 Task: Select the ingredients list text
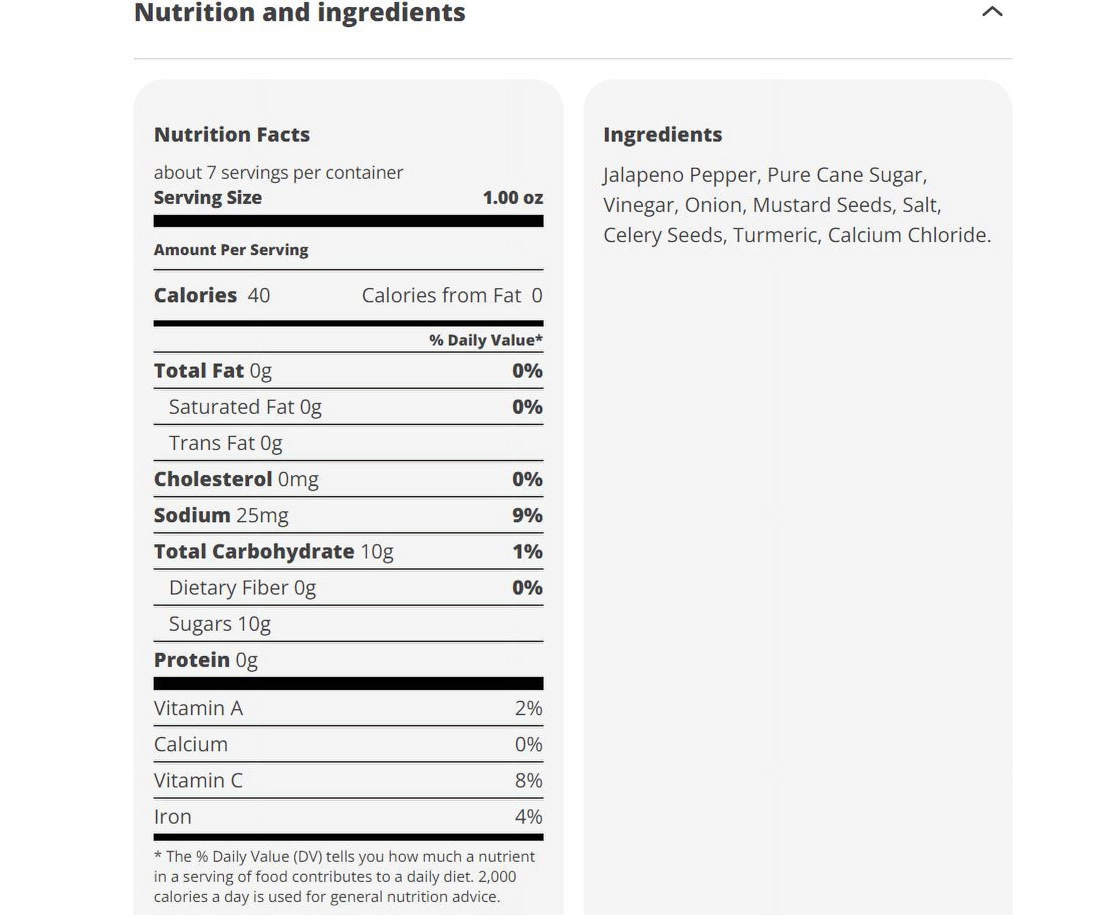pyautogui.click(x=797, y=205)
